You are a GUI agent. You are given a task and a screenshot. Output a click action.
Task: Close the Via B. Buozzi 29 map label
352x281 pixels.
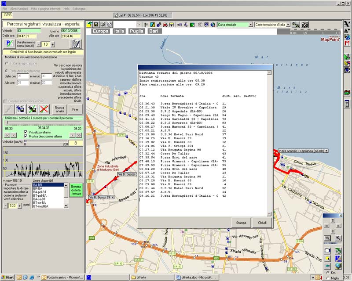[x=113, y=197]
